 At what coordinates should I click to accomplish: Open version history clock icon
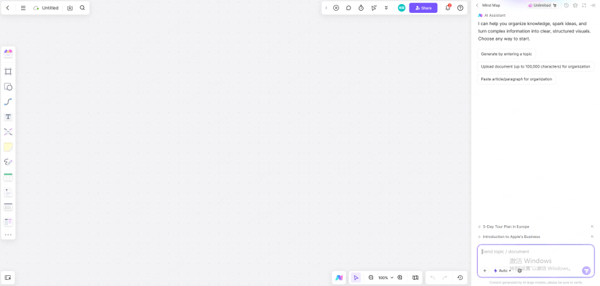coord(460,278)
